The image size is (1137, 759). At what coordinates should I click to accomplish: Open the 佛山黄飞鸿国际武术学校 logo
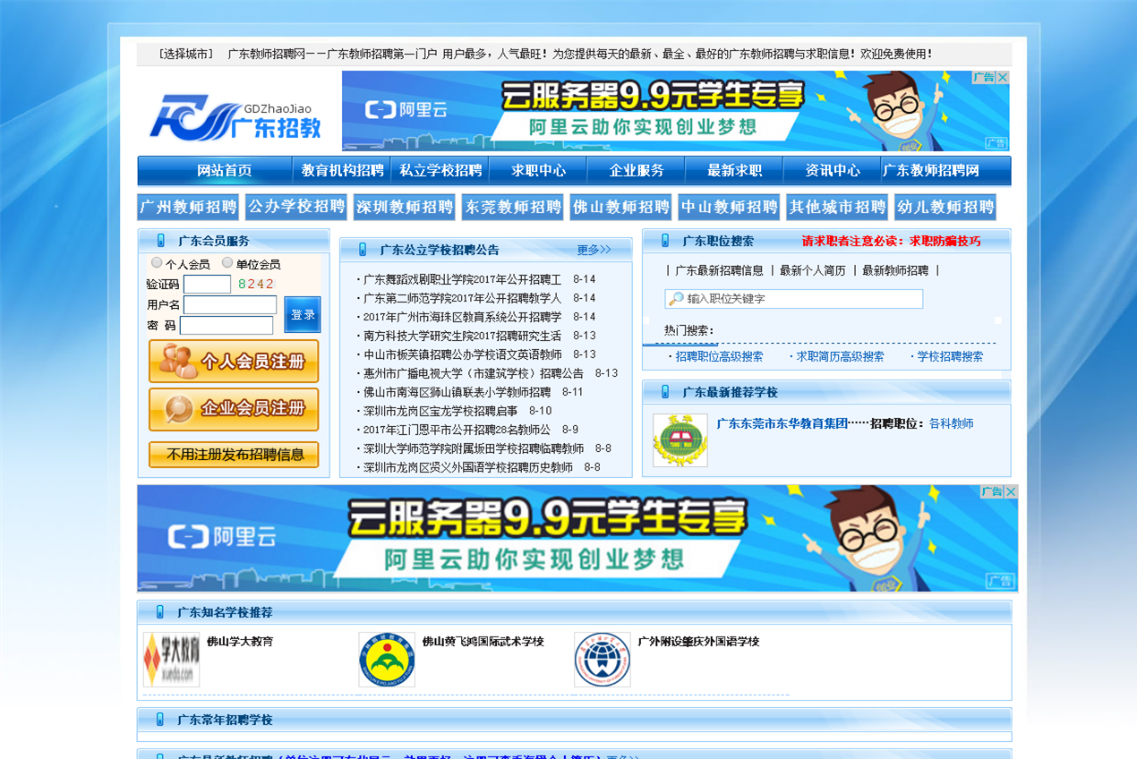[387, 660]
